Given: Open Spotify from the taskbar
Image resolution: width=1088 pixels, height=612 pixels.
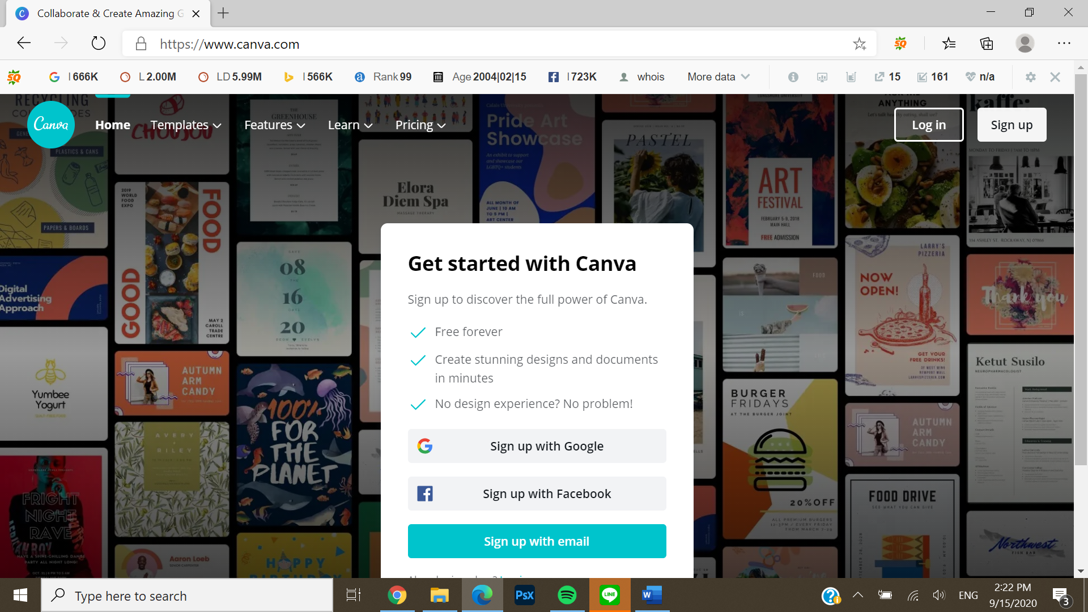Looking at the screenshot, I should click(567, 595).
